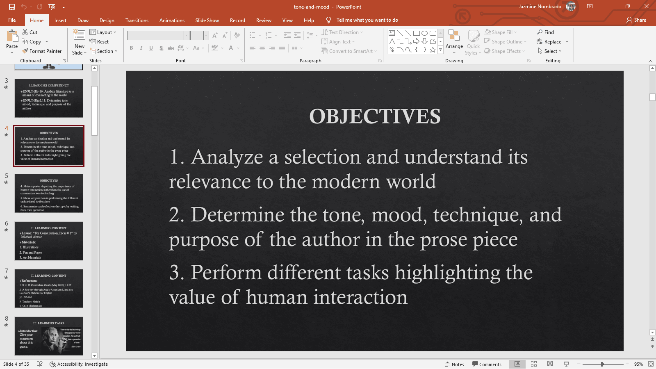Expand the Section dropdown
The image size is (656, 369).
105,51
